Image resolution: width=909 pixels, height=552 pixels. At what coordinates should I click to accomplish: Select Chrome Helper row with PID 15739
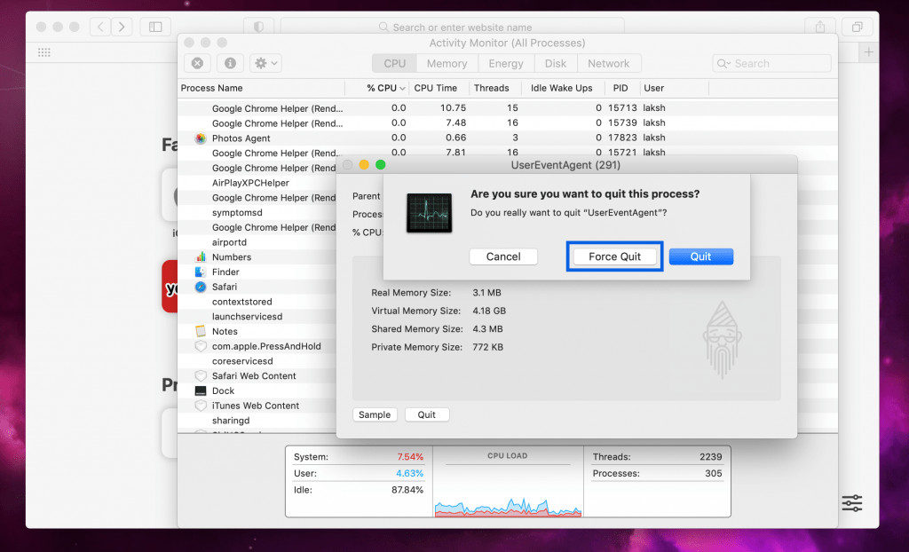(x=507, y=123)
